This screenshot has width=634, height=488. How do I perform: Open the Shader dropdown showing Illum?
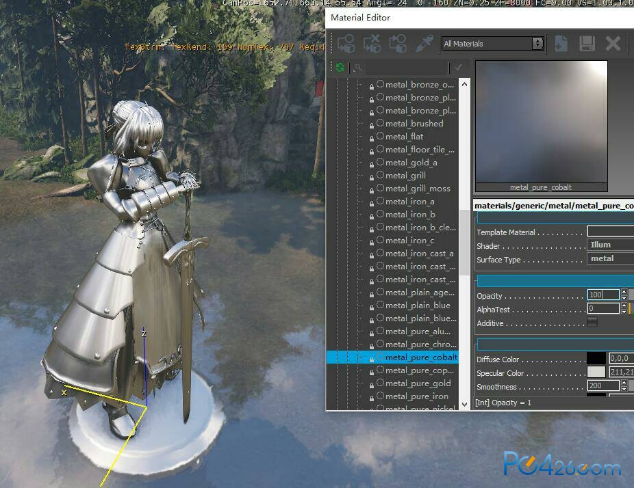[x=611, y=245]
